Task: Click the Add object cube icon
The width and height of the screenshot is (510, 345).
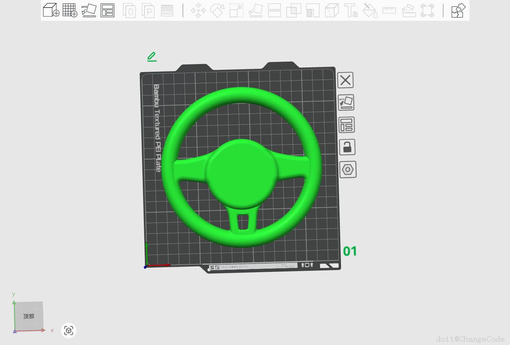Action: point(51,10)
